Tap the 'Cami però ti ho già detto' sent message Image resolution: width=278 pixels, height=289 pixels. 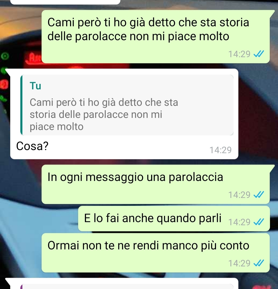[155, 37]
